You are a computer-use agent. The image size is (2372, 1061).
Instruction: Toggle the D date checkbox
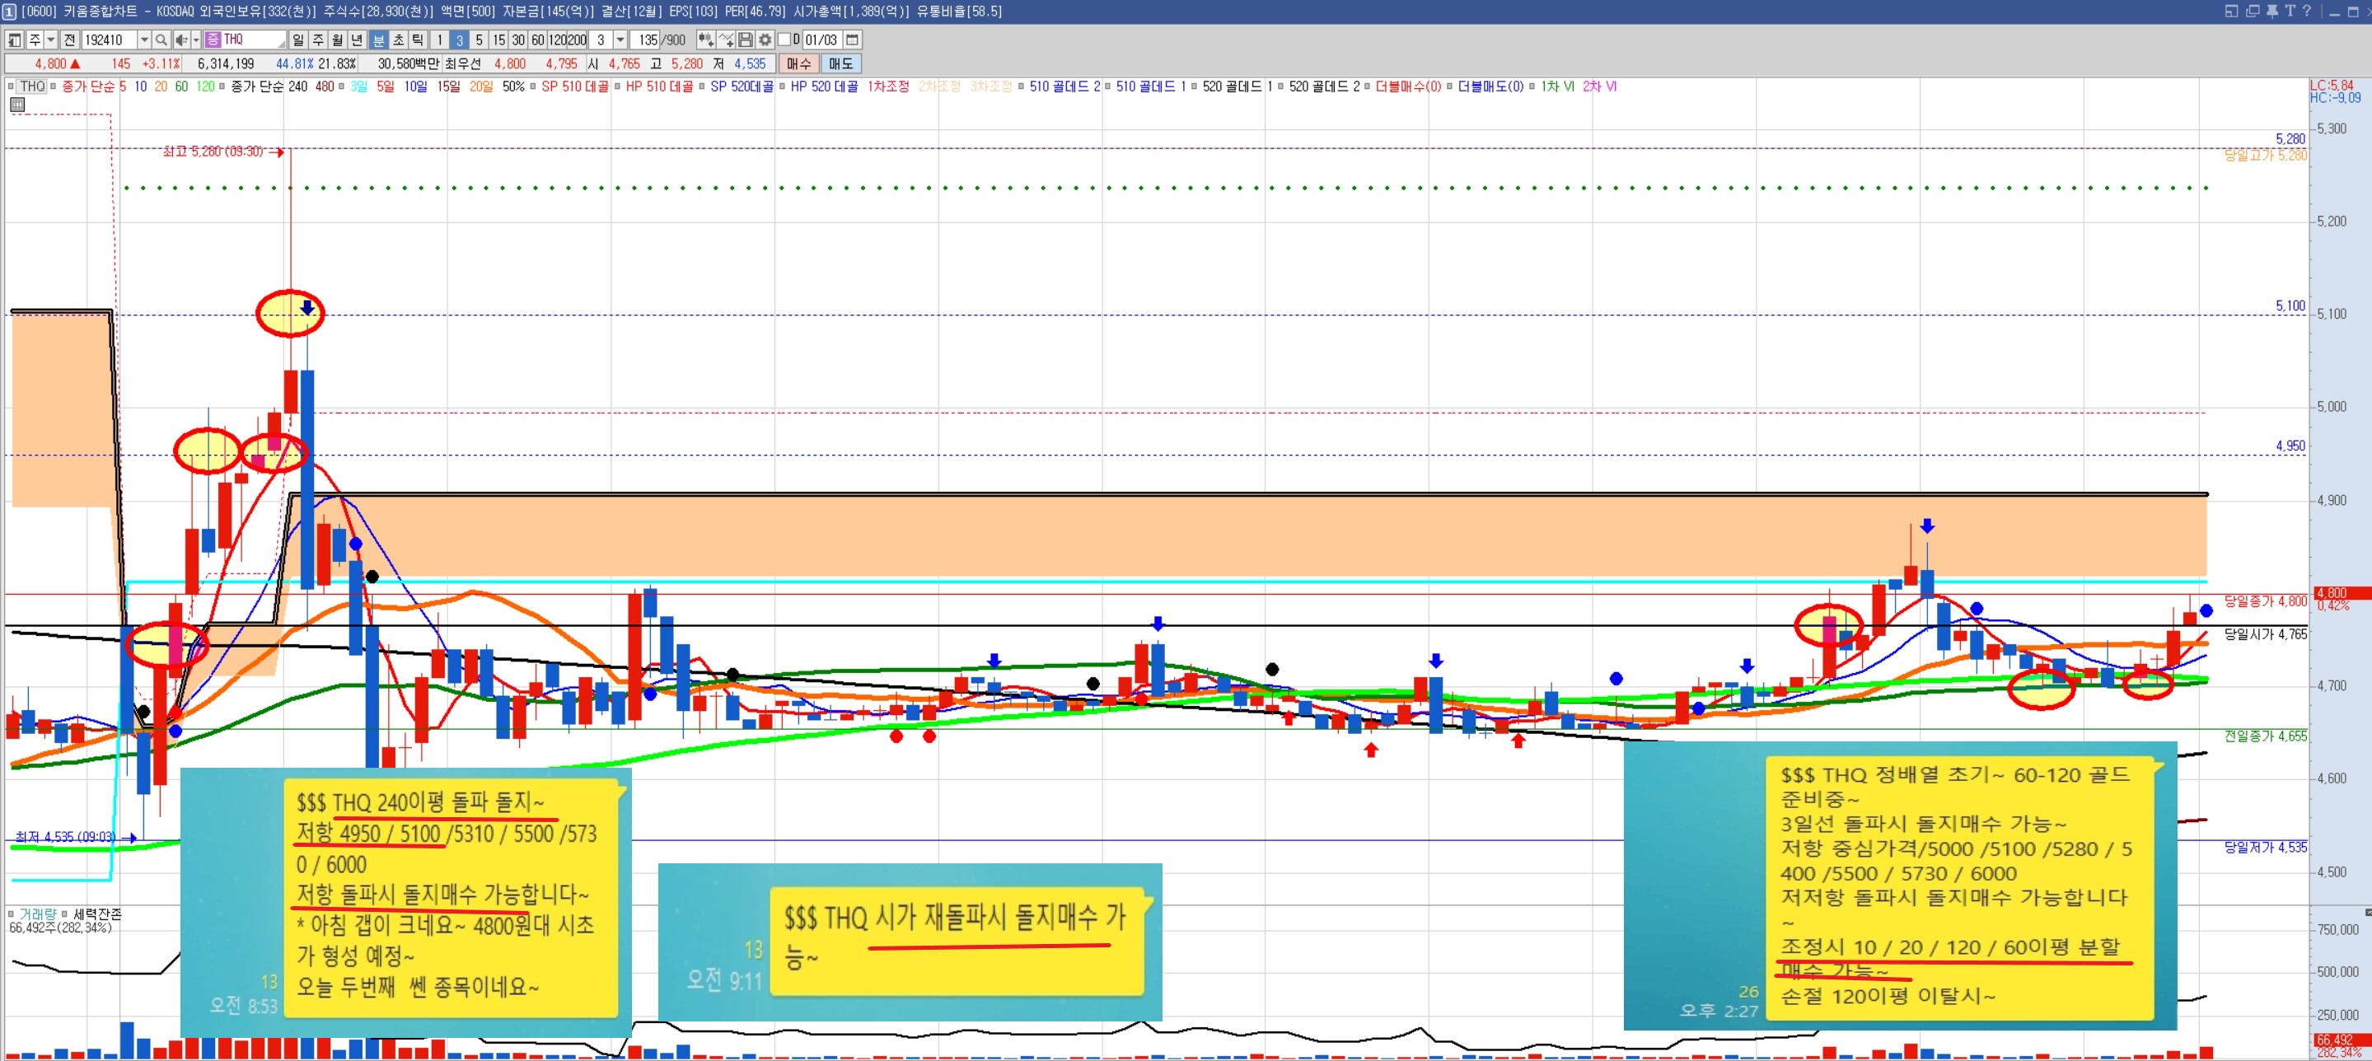784,40
